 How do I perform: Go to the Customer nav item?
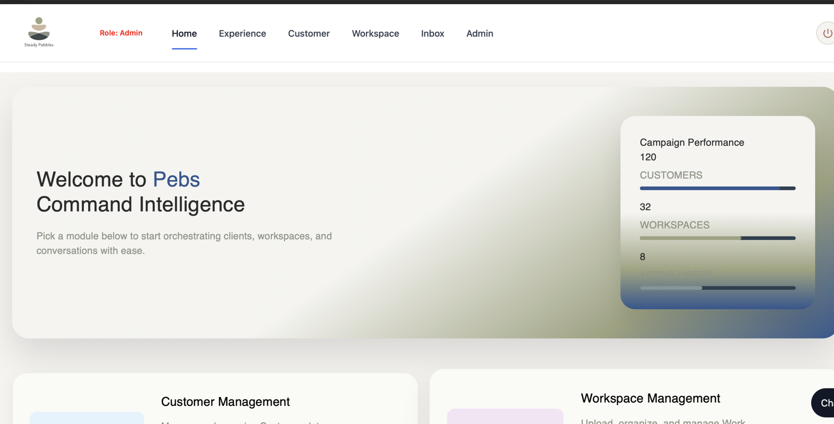click(x=309, y=33)
